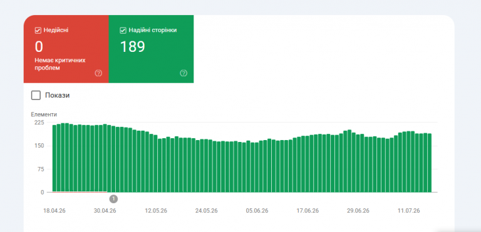Click the 11.07.26 date label
Screen dimensions: 481x232
(408, 211)
